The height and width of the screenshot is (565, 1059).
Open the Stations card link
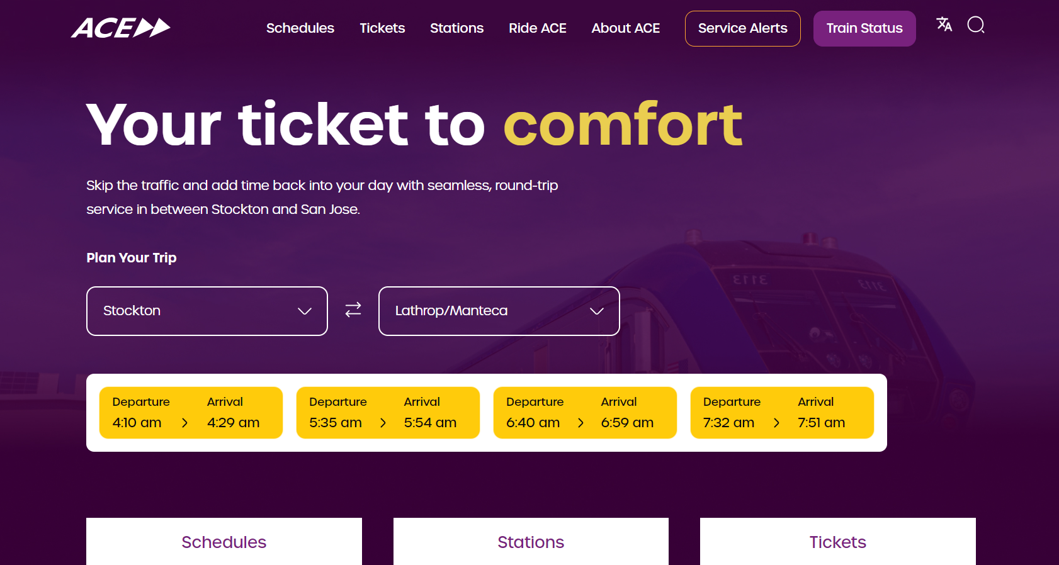click(x=530, y=542)
